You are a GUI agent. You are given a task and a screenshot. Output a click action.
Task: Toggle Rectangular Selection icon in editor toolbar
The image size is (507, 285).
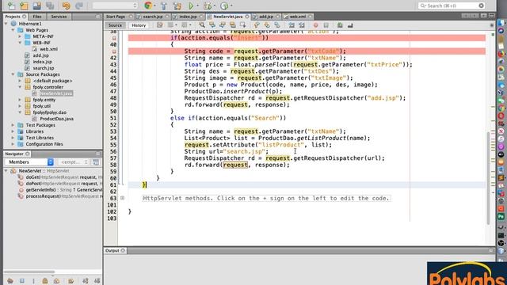click(243, 25)
